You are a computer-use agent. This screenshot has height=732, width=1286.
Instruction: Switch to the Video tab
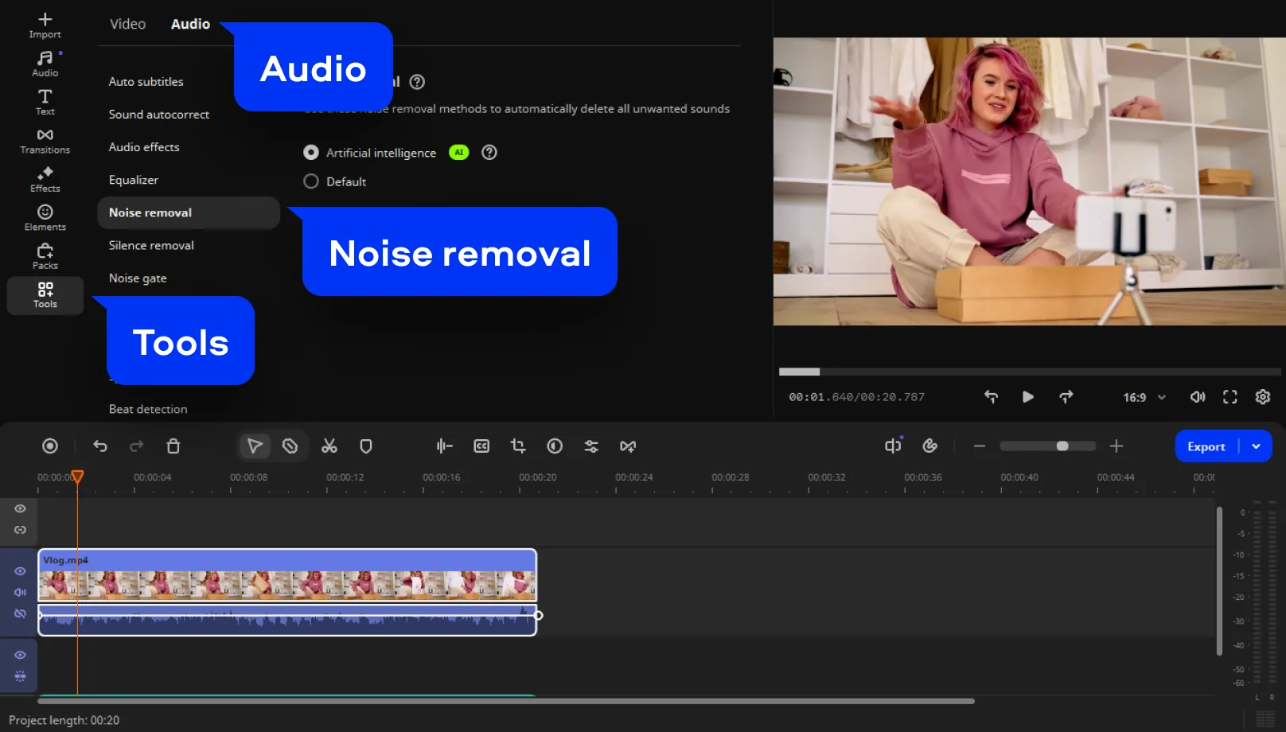tap(127, 24)
